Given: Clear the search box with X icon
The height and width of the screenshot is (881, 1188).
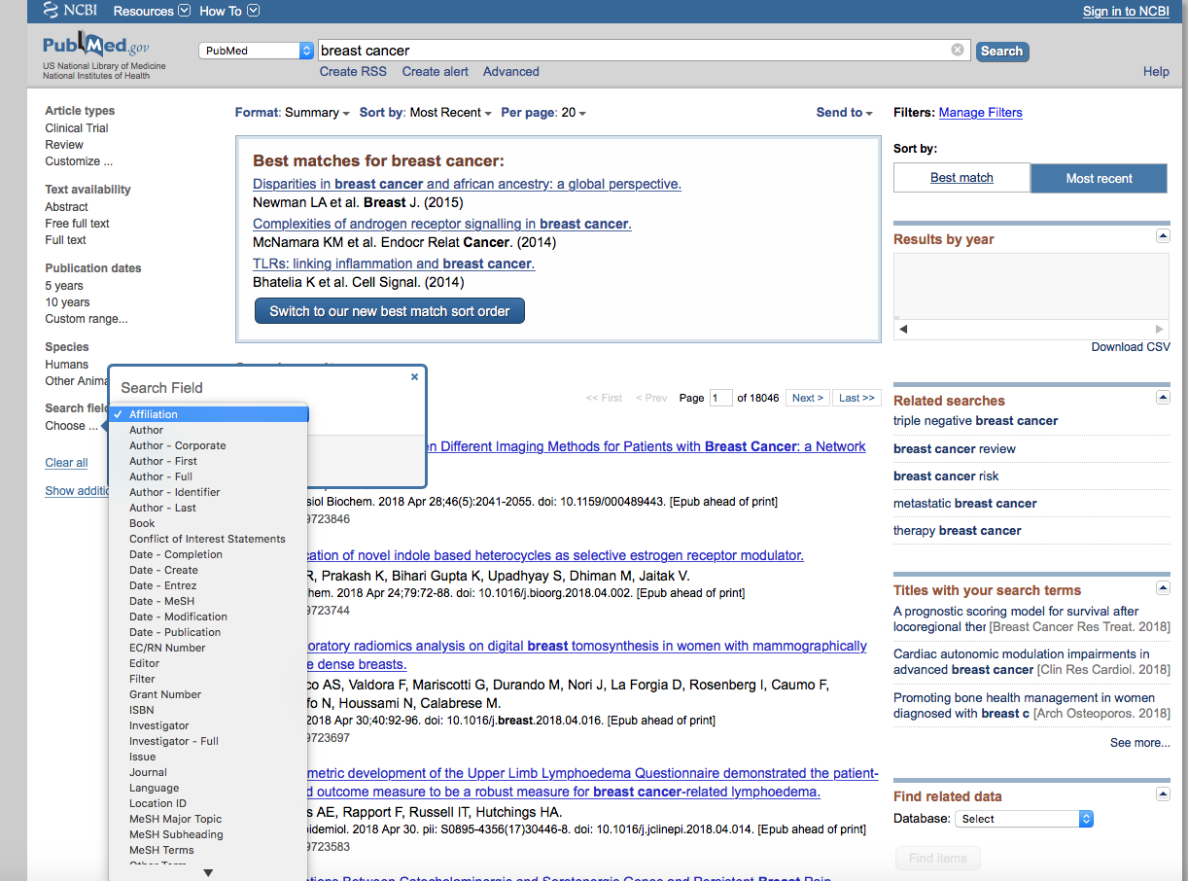Looking at the screenshot, I should (958, 51).
